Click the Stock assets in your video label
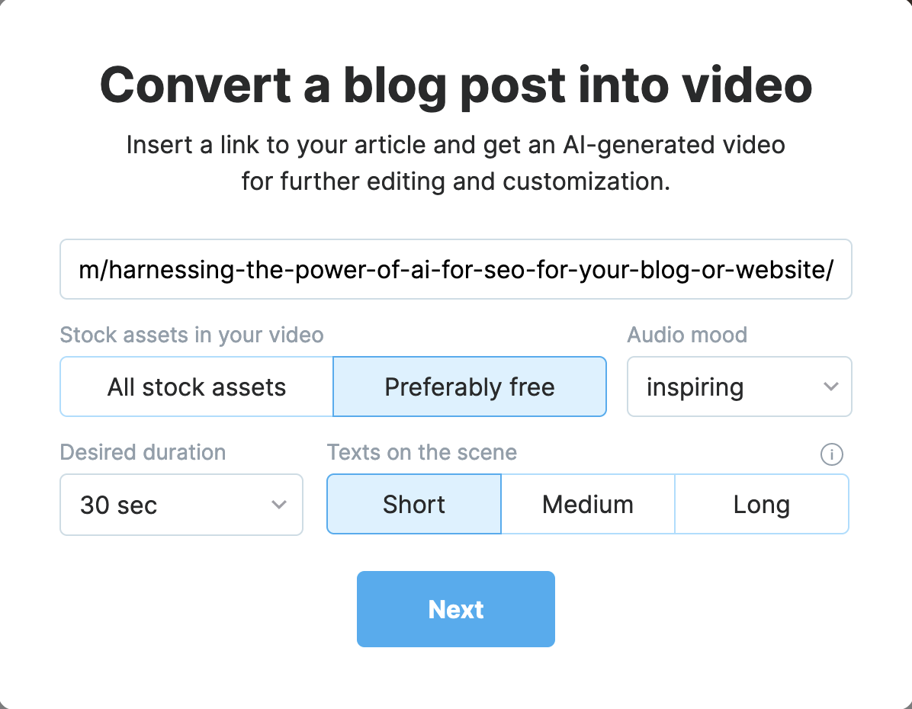912x709 pixels. tap(192, 335)
